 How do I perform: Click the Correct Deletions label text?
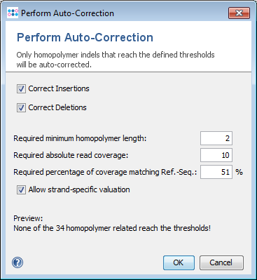pos(57,107)
